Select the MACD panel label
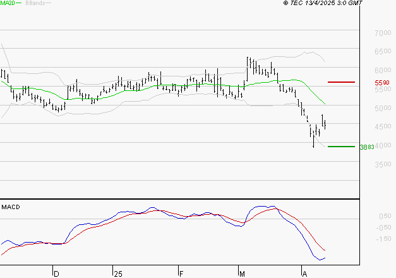The width and height of the screenshot is (396, 278). pos(11,207)
